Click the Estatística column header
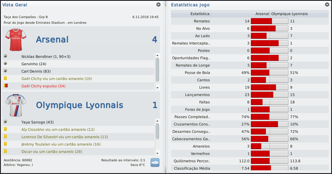This screenshot has height=174, width=332. [199, 14]
